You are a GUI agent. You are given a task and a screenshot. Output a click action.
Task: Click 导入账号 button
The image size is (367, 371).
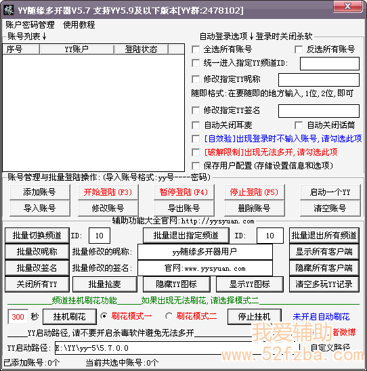(x=40, y=209)
